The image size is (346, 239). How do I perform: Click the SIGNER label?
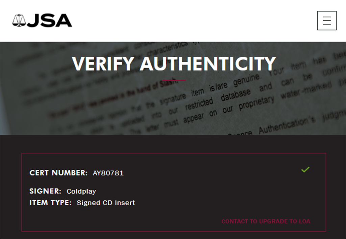[x=45, y=191]
